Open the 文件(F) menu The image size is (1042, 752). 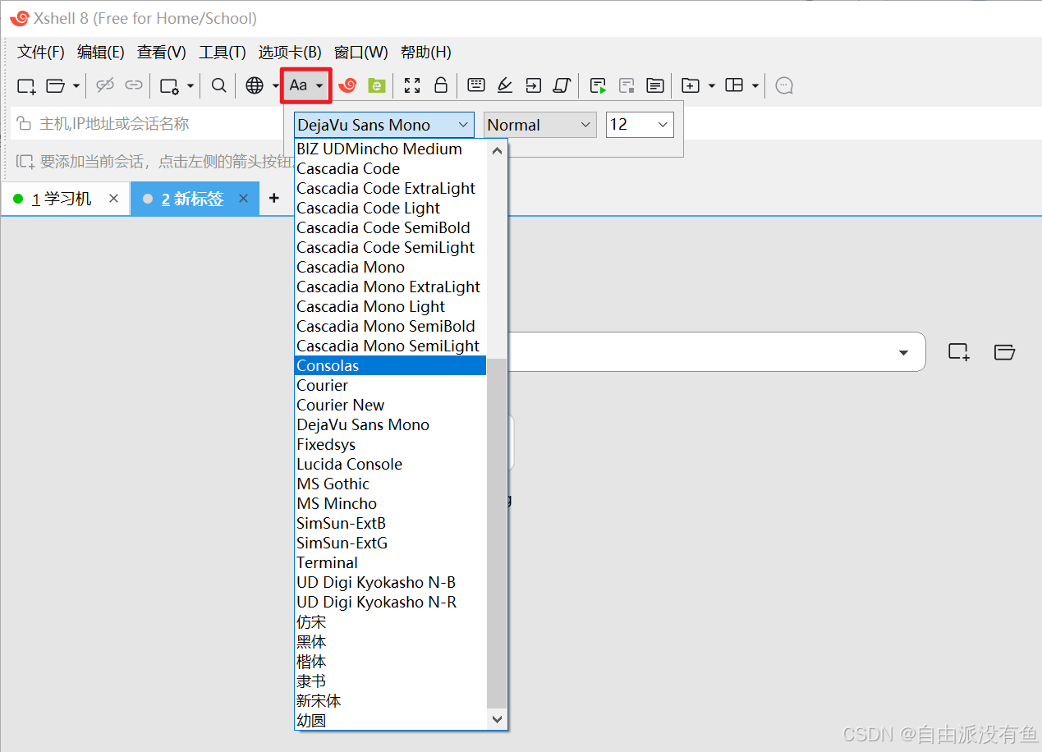click(x=41, y=53)
